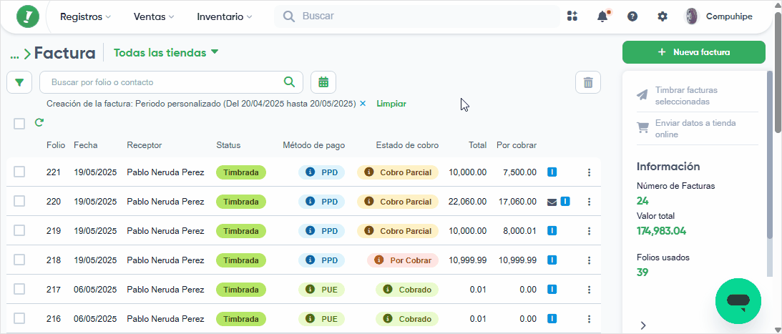Click the top Buscar search field
The image size is (782, 334).
pos(416,16)
